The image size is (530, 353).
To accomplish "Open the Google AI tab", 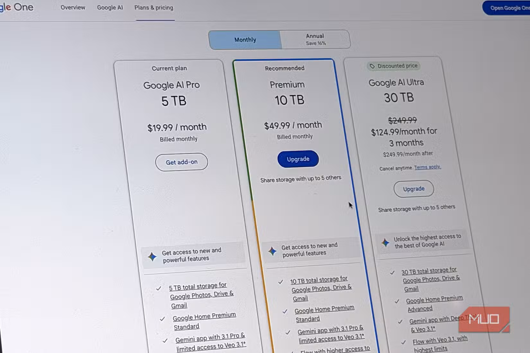I will [110, 7].
